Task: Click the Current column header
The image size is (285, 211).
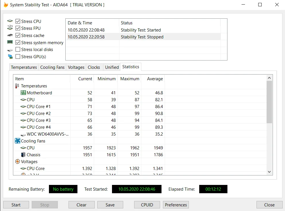Action: (82, 79)
